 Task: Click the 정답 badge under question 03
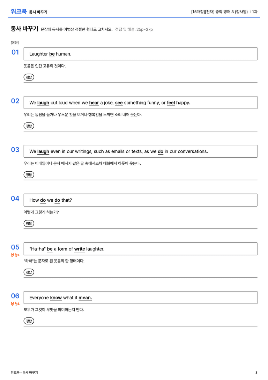[x=29, y=174]
